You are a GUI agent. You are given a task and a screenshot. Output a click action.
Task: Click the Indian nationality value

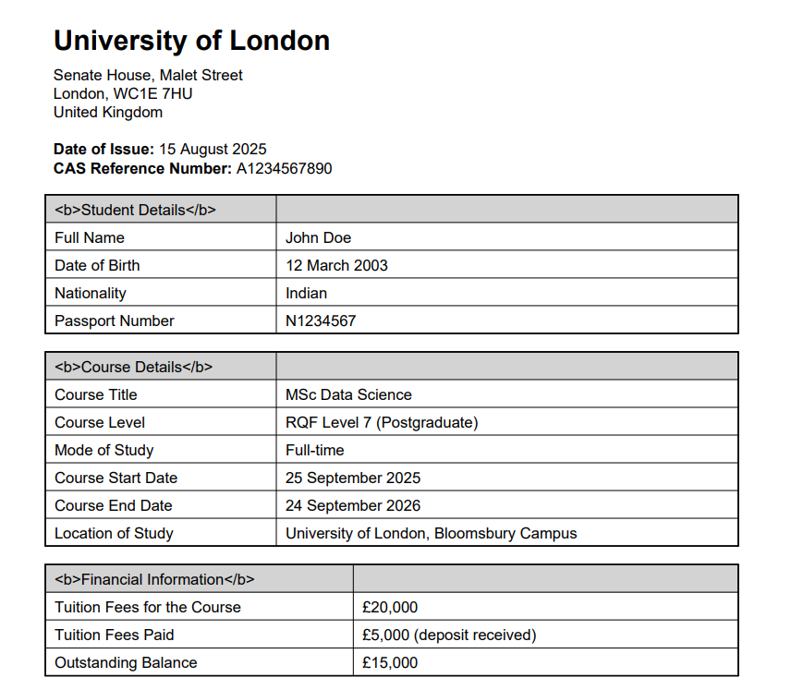pos(306,293)
